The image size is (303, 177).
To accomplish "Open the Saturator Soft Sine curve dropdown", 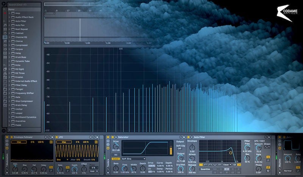I will click(134, 159).
